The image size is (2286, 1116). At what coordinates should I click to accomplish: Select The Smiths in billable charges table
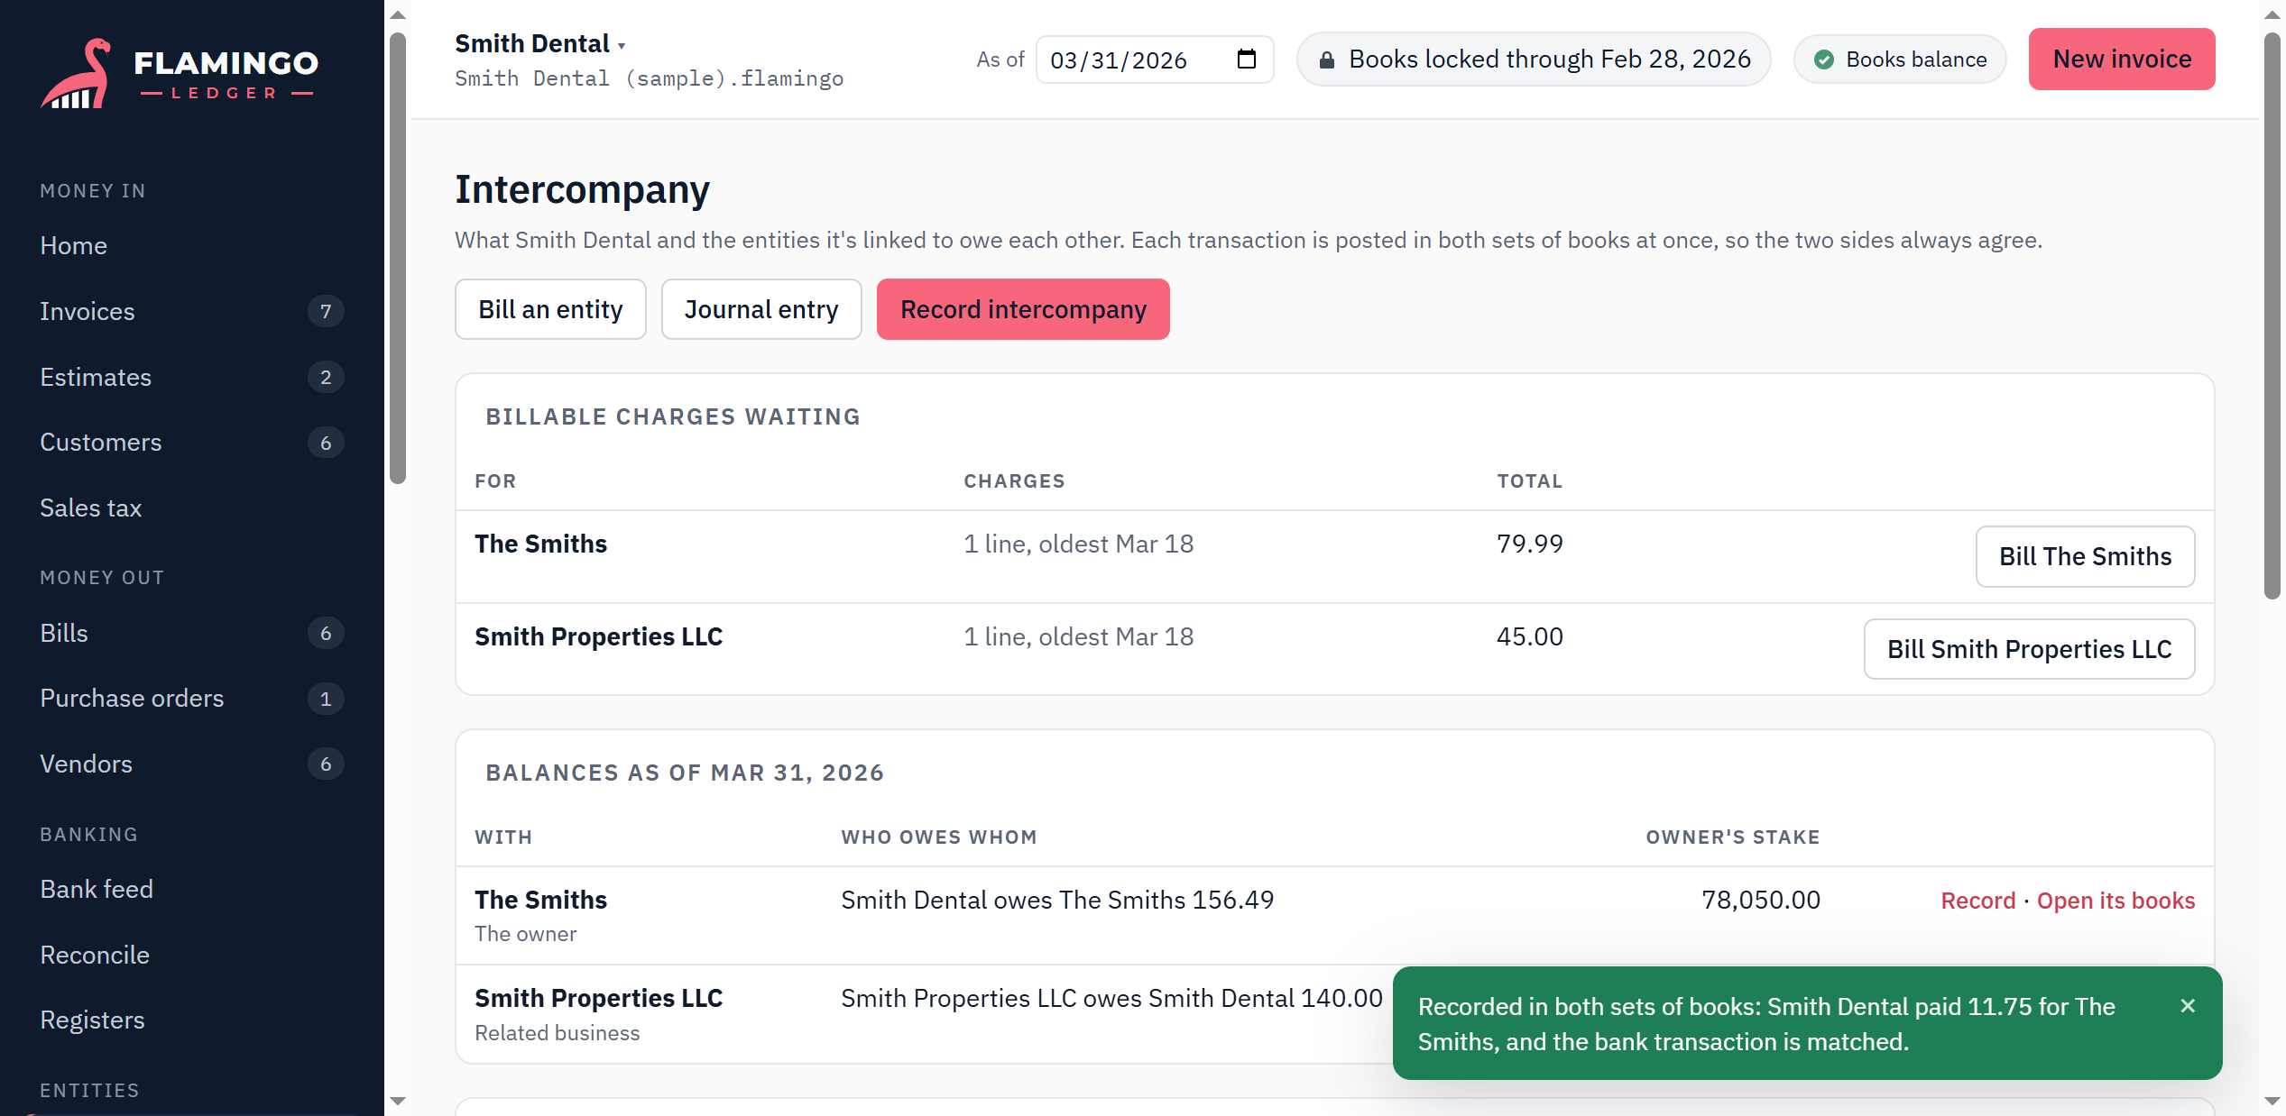pyautogui.click(x=540, y=544)
